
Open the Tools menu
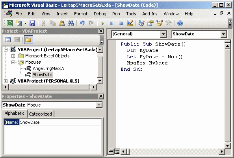click(131, 14)
